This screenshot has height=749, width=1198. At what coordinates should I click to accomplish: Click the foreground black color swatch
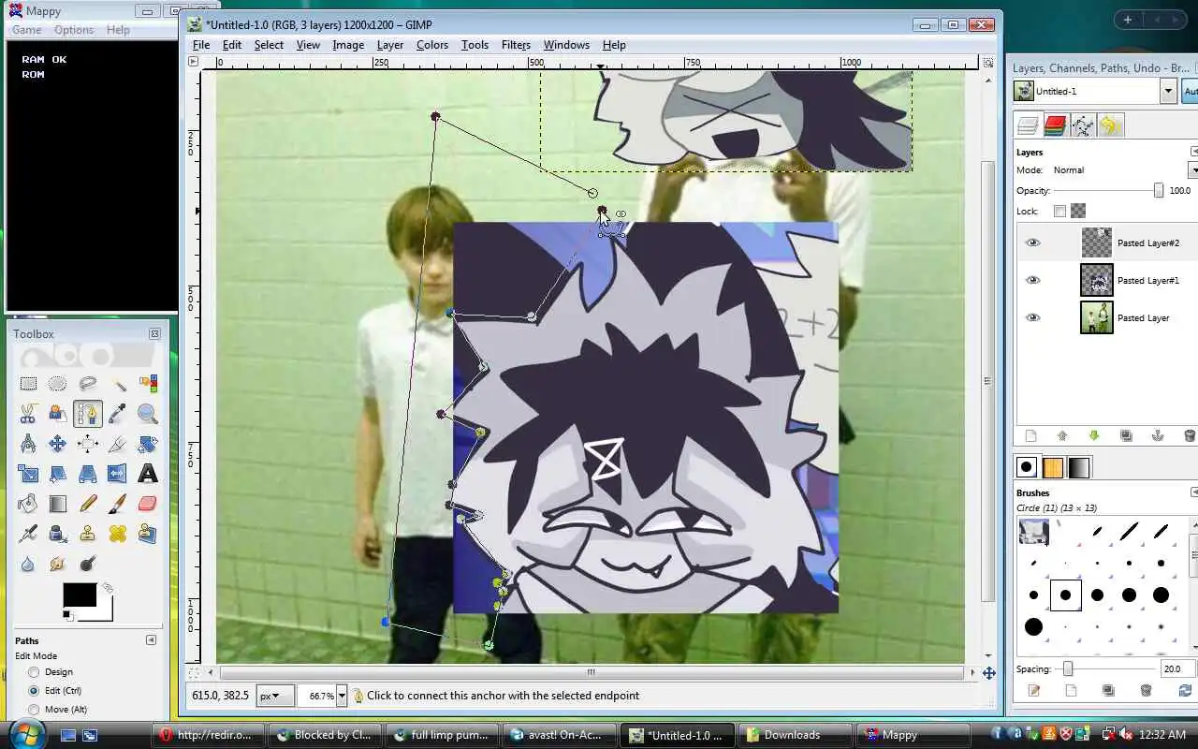pos(79,595)
